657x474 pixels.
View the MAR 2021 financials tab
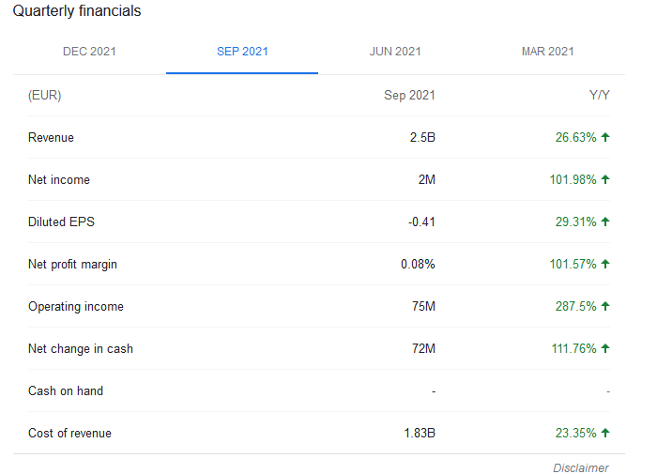(547, 52)
